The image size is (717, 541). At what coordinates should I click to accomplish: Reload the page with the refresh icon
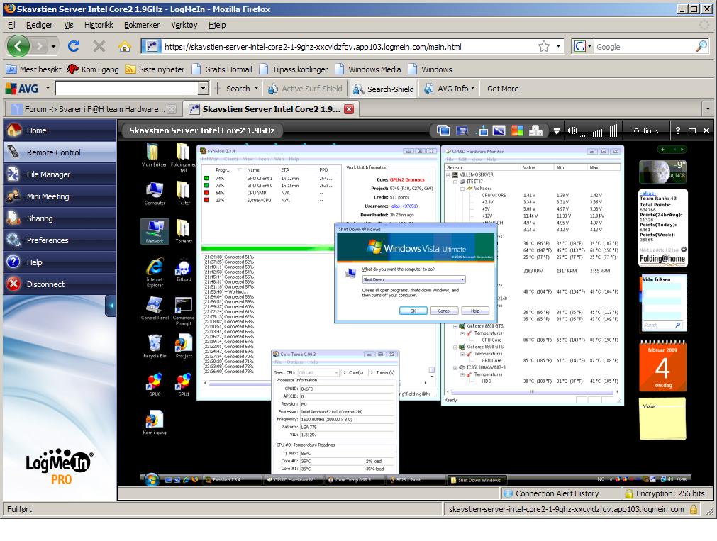74,46
